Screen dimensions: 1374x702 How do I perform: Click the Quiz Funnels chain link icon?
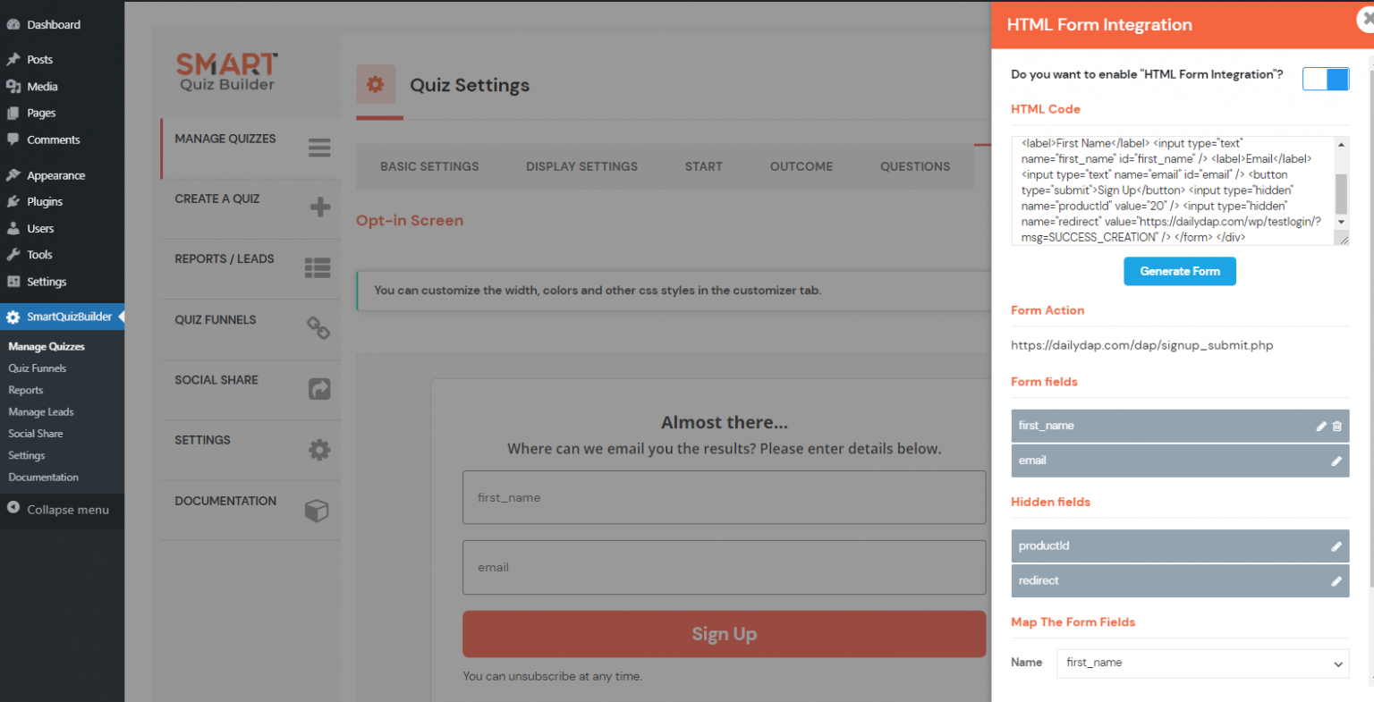(318, 328)
